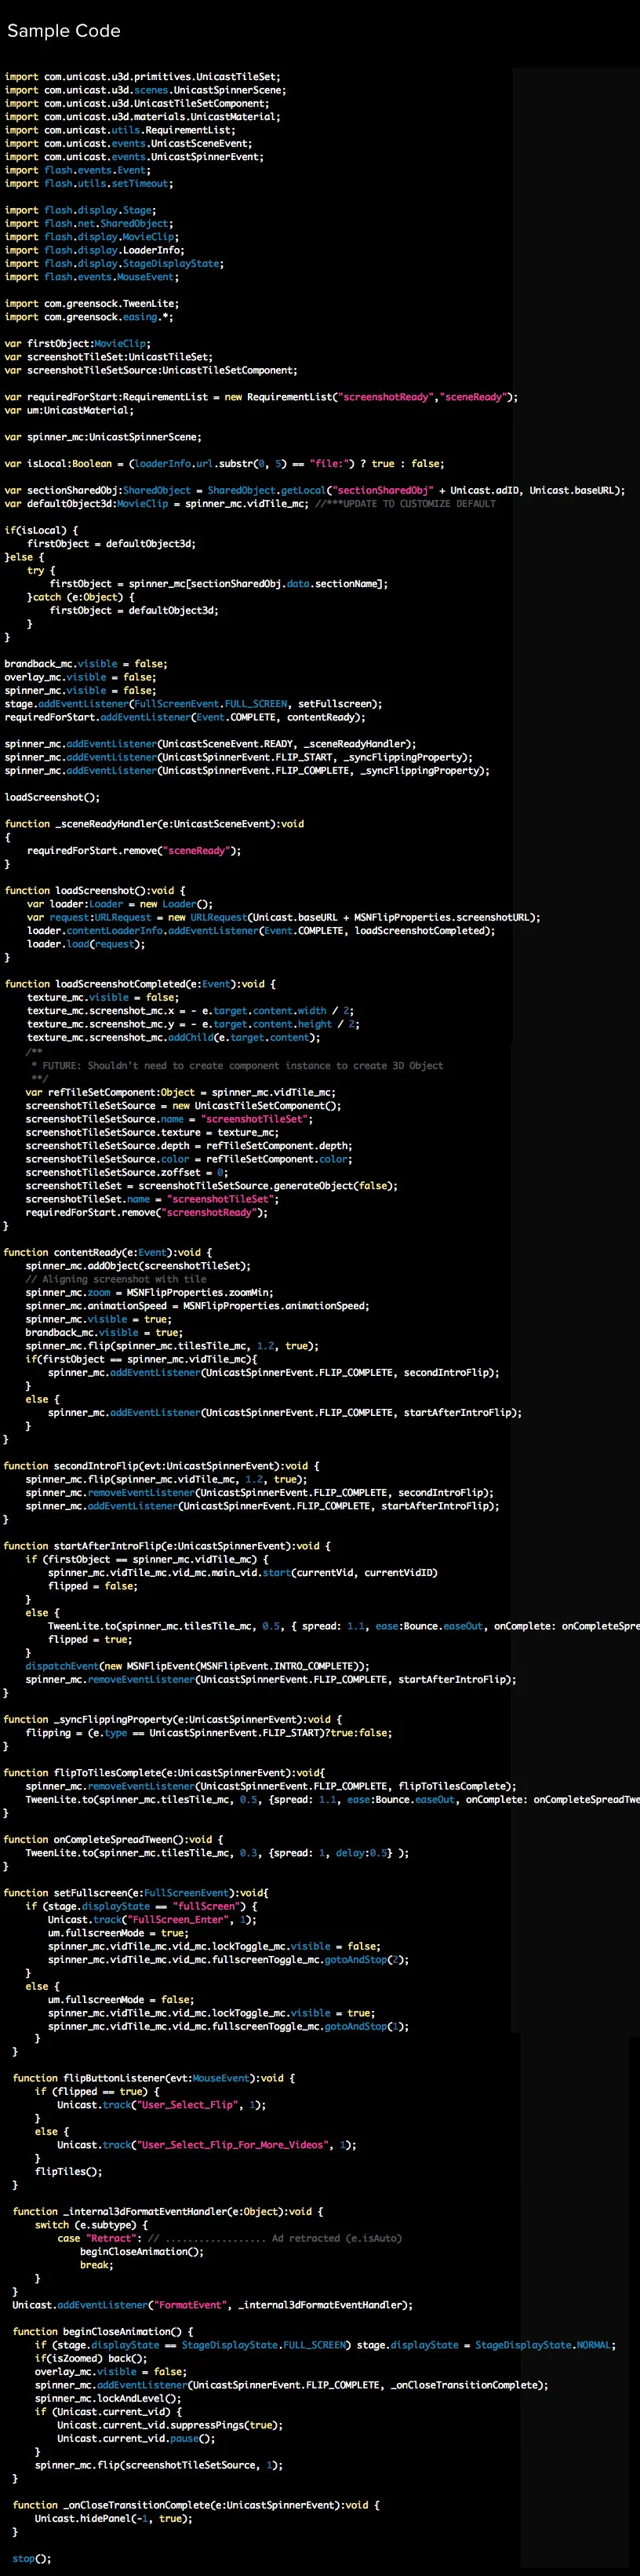The image size is (640, 2576).
Task: Click the import flash.utils.setTimeout line
Action: click(x=89, y=184)
